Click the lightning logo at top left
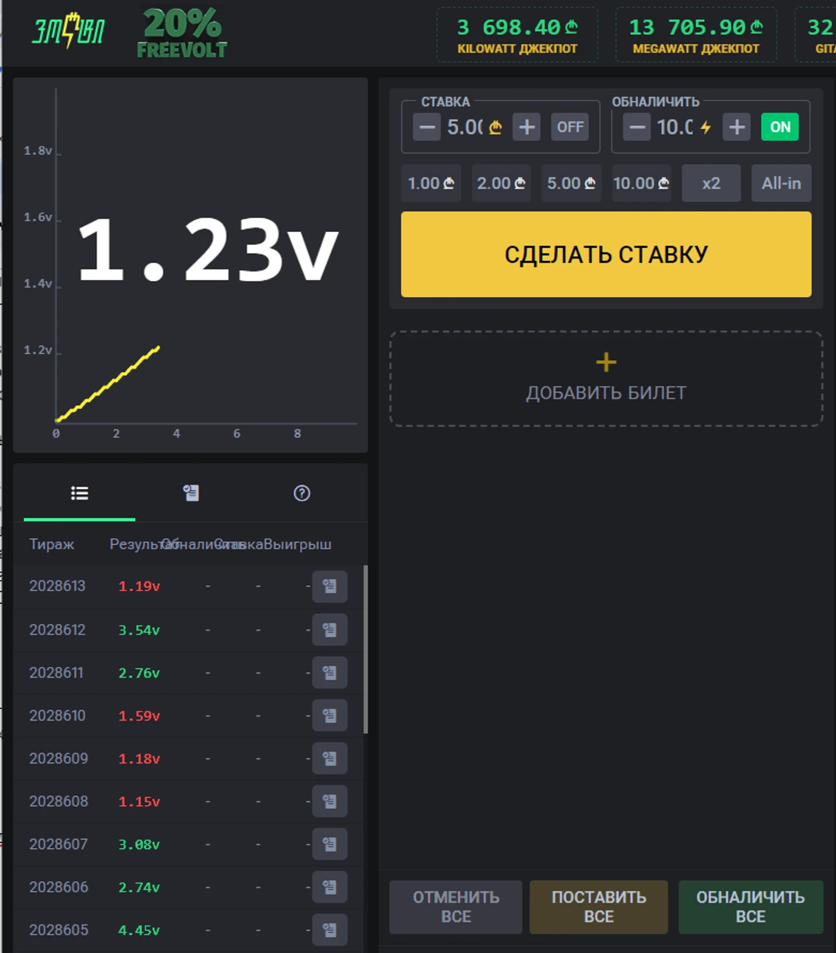 68,31
